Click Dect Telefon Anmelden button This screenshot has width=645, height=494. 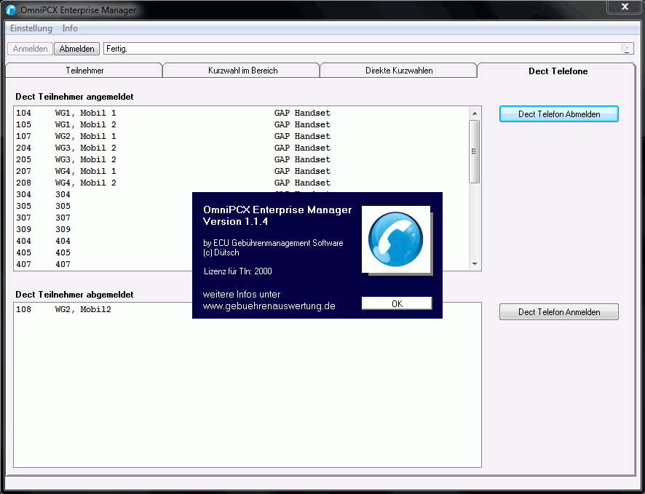point(559,312)
